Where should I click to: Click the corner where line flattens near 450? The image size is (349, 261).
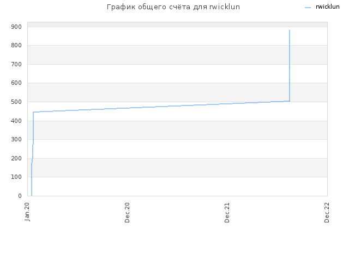point(33,112)
